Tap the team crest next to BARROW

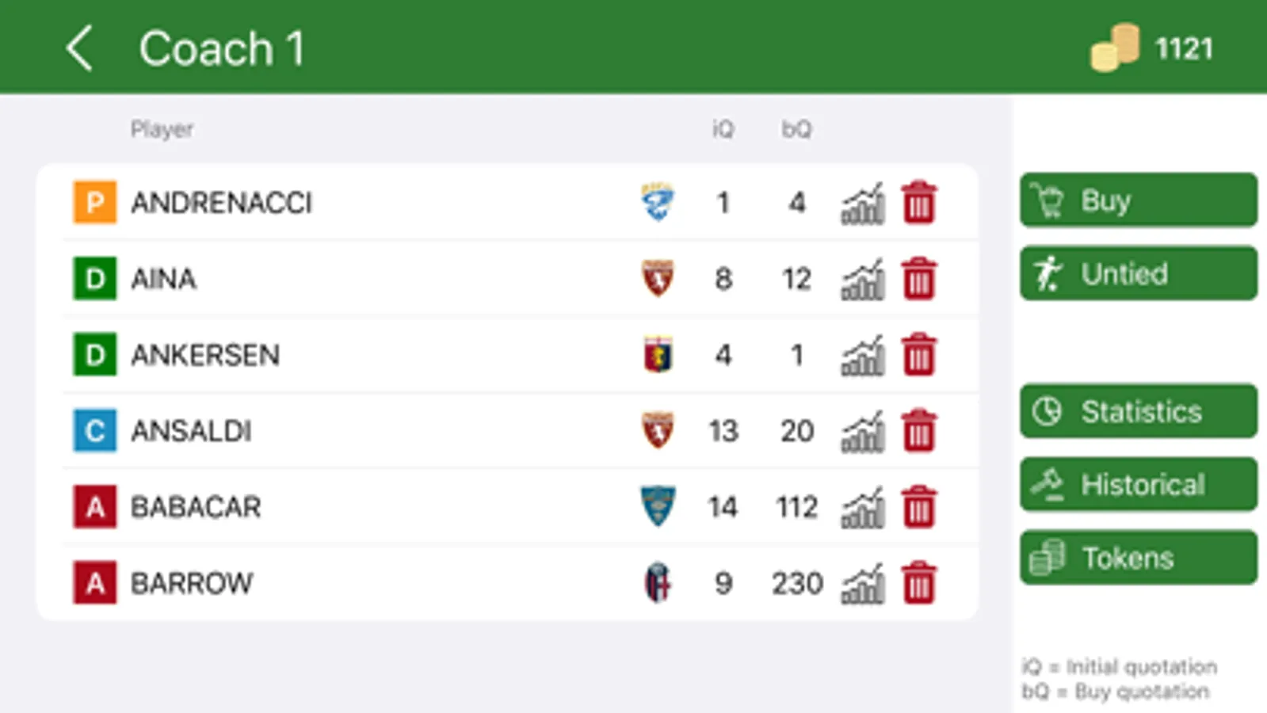(x=658, y=583)
